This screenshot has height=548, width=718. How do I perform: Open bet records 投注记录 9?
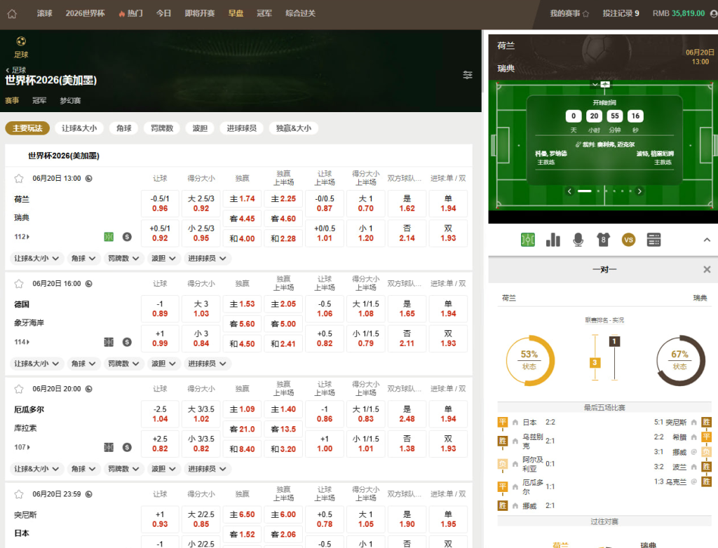pos(621,14)
